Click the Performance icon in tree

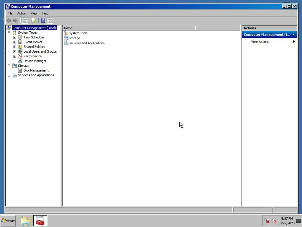(20, 56)
